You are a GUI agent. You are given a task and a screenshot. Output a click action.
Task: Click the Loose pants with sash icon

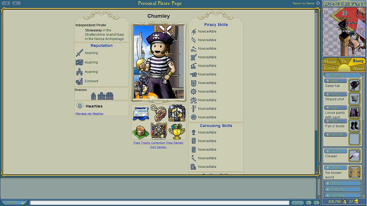tap(355, 112)
